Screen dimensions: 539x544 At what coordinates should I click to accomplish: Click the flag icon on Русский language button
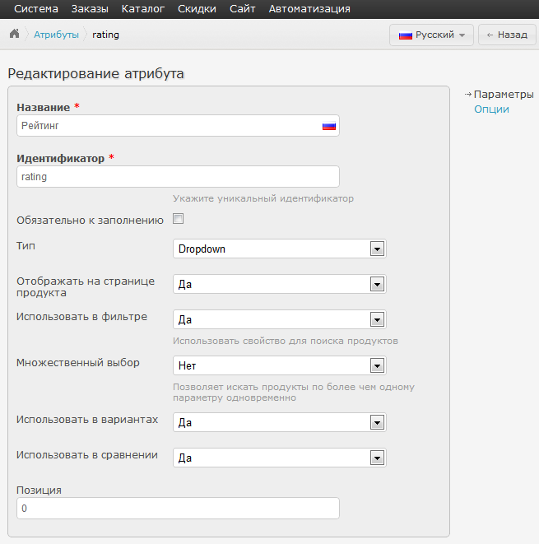pyautogui.click(x=405, y=35)
